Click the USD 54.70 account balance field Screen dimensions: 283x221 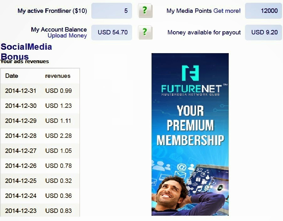tap(111, 32)
